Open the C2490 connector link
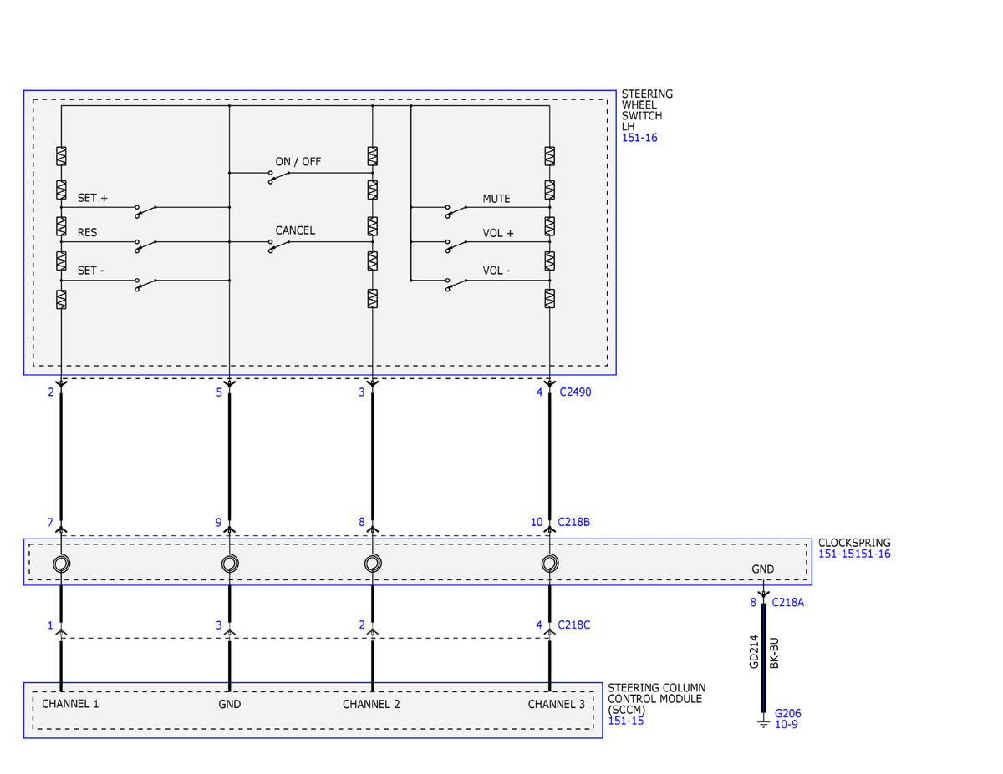This screenshot has width=1003, height=774. point(575,391)
